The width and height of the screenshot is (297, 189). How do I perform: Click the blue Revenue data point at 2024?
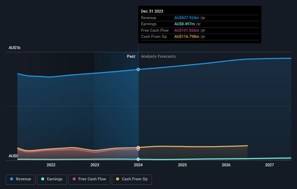(x=138, y=70)
